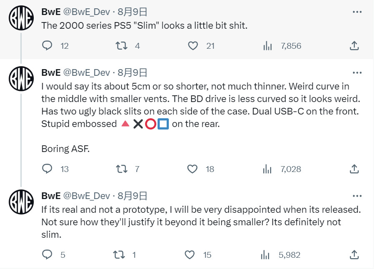Like the first tweet with 21 likes
Image resolution: width=376 pixels, height=269 pixels.
pos(193,46)
